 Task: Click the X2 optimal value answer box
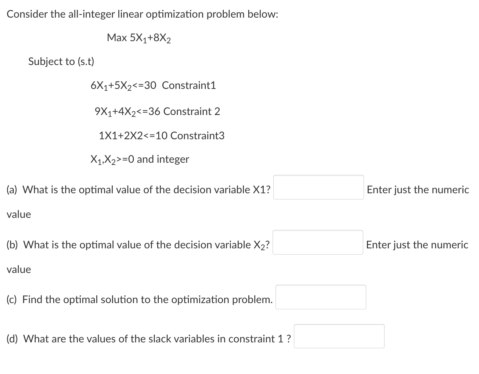(x=318, y=242)
